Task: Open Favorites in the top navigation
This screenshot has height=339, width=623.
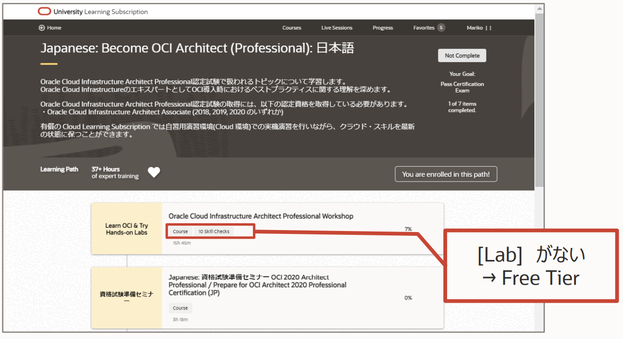Action: tap(423, 28)
